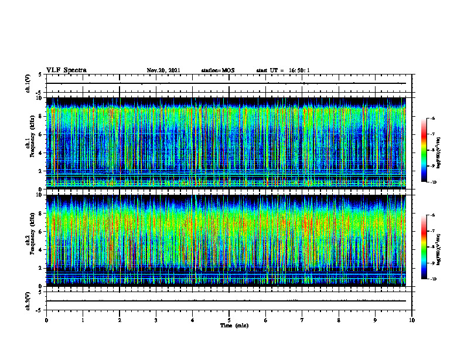Click the ch.1 voltage waveform trace
Image resolution: width=464 pixels, height=359 pixels.
pos(226,83)
